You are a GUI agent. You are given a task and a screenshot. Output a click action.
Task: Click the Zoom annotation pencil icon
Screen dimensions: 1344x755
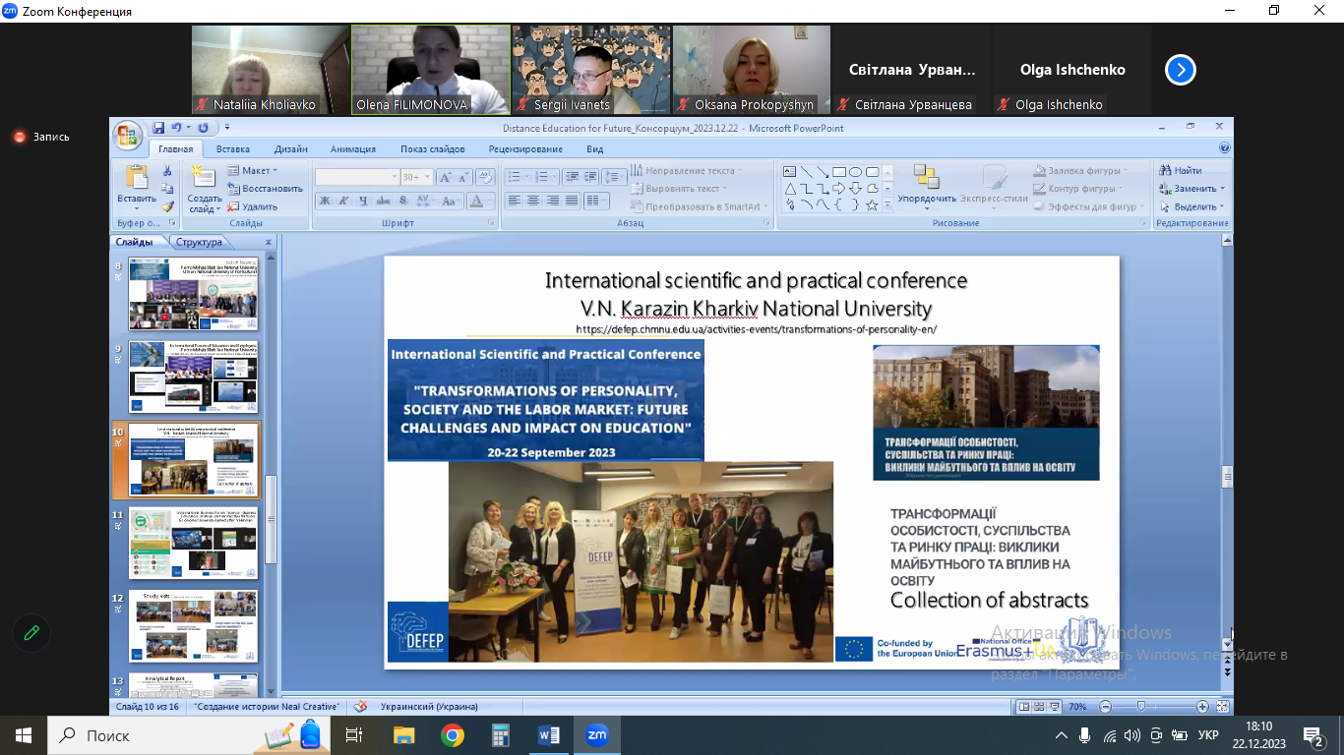click(x=31, y=633)
